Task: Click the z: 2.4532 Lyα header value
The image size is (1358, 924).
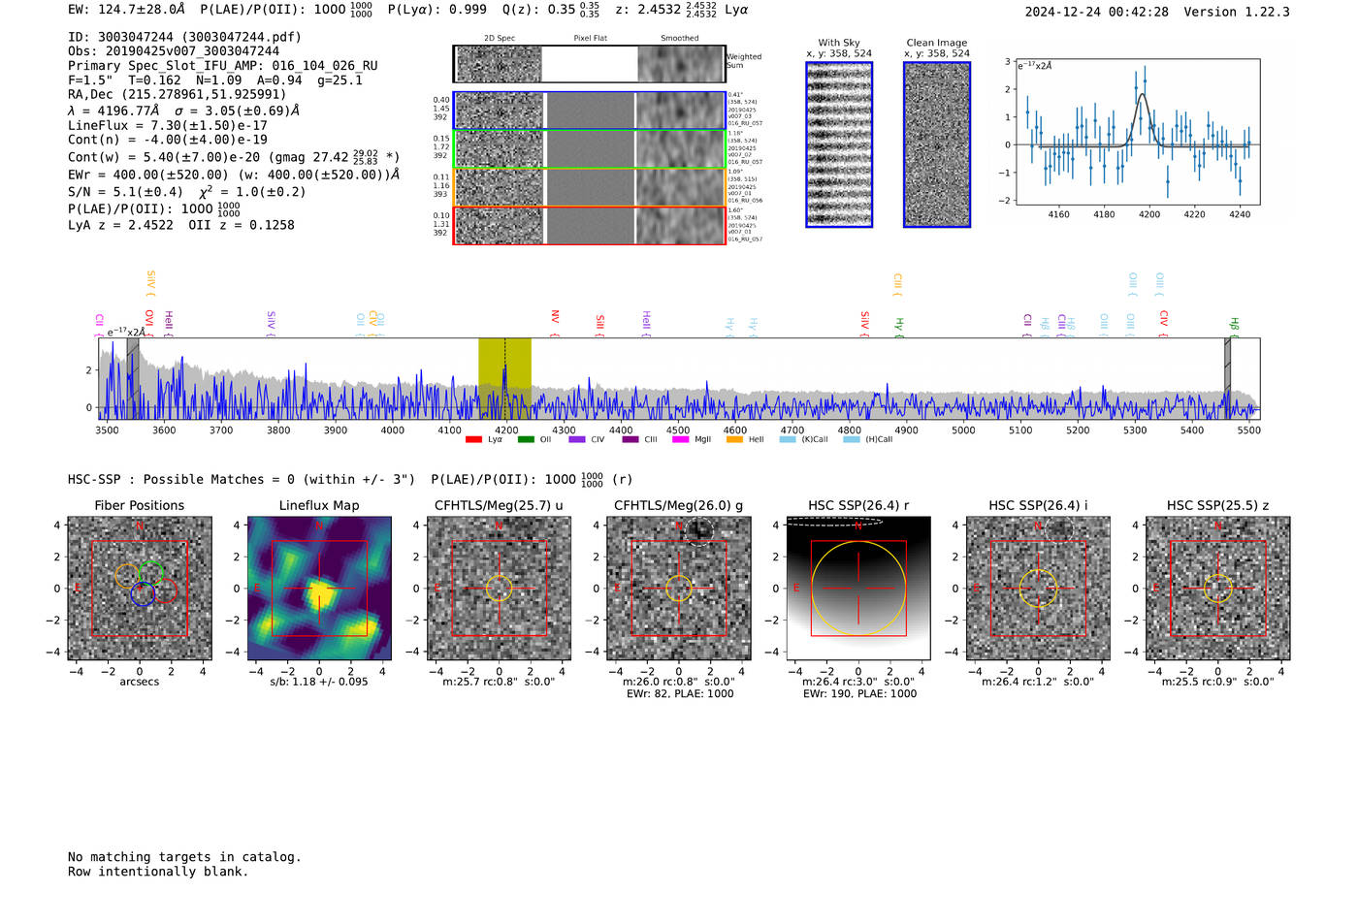Action: pos(681,9)
